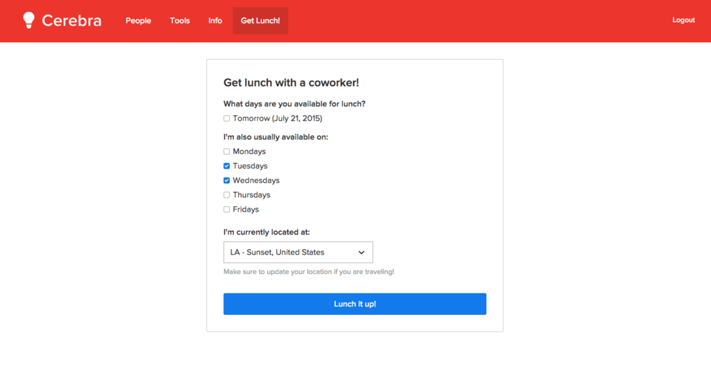The width and height of the screenshot is (711, 365).
Task: Tick the Thursdays checkbox
Action: [227, 195]
